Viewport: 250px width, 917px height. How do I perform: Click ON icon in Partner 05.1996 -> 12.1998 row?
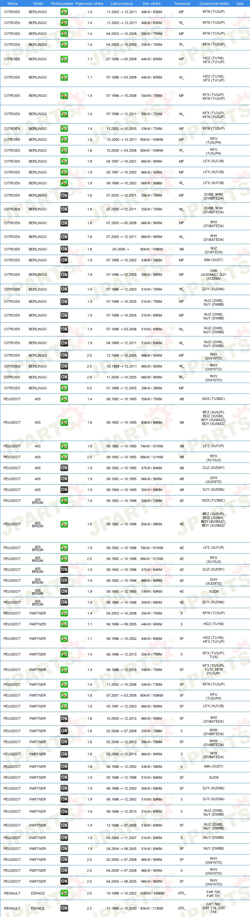(x=64, y=778)
